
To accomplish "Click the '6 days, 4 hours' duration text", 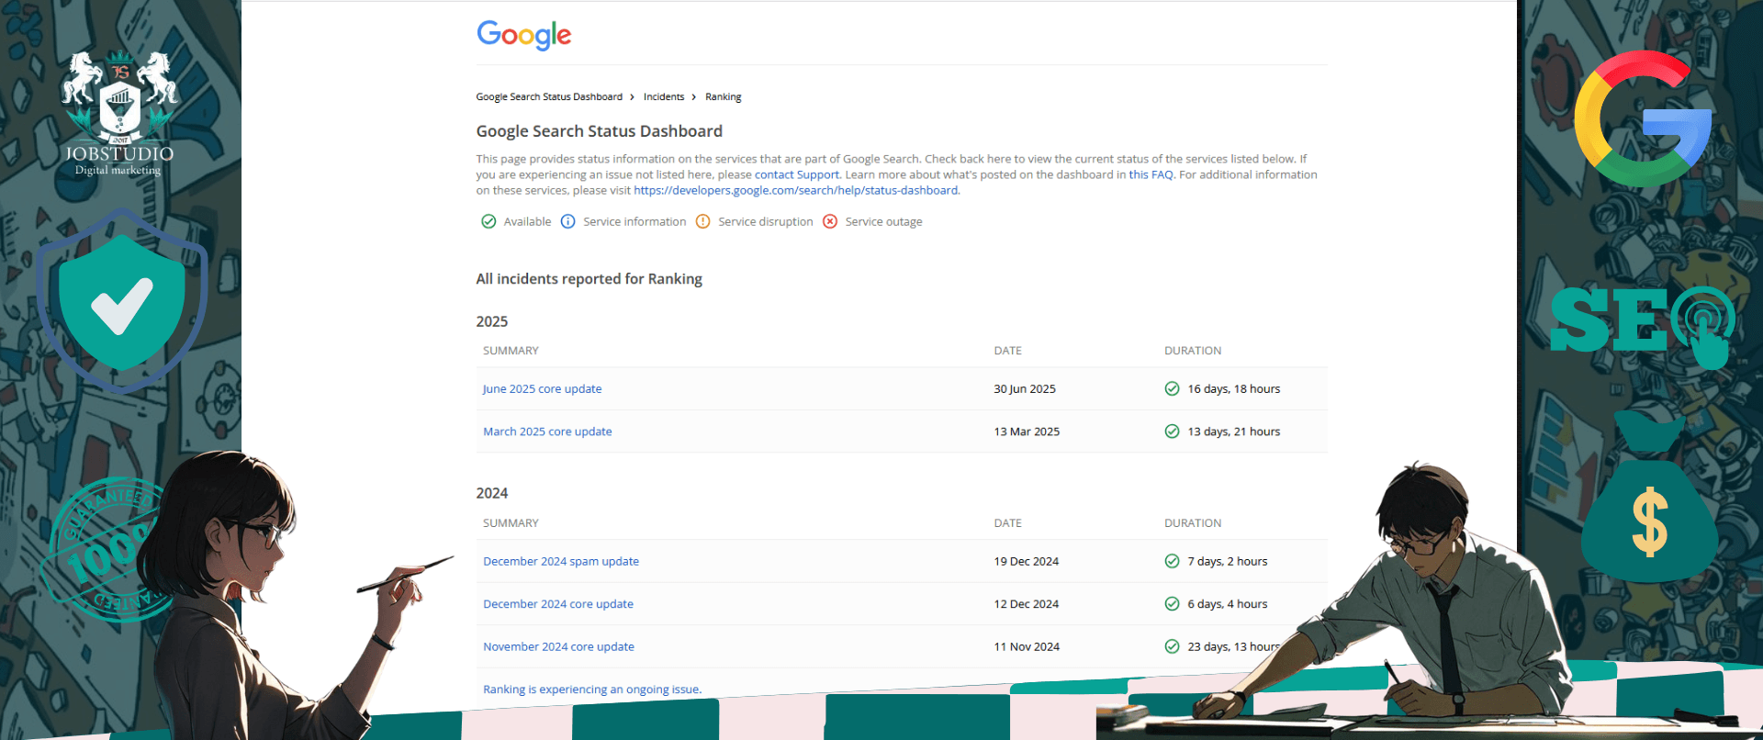I will [x=1228, y=604].
